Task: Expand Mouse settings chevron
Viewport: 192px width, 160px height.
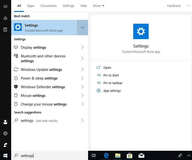Action: [82, 96]
